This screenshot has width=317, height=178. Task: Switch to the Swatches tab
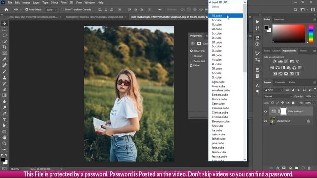[x=279, y=19]
